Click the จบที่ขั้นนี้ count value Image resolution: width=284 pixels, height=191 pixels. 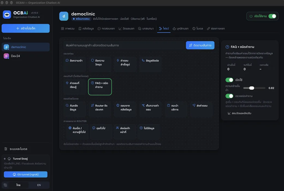tap(244, 69)
